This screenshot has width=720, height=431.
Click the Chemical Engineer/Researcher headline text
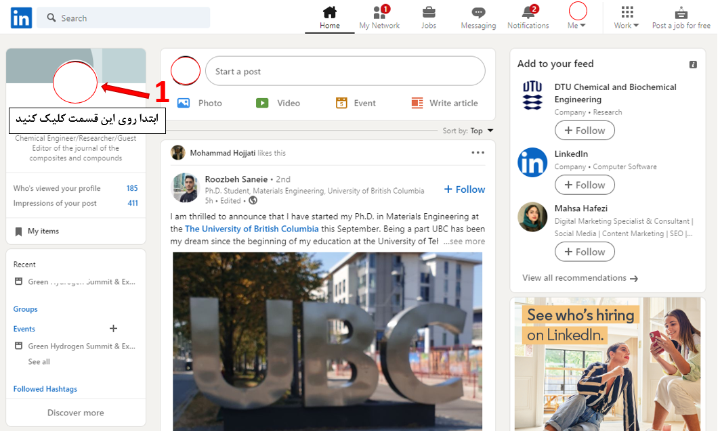click(76, 148)
